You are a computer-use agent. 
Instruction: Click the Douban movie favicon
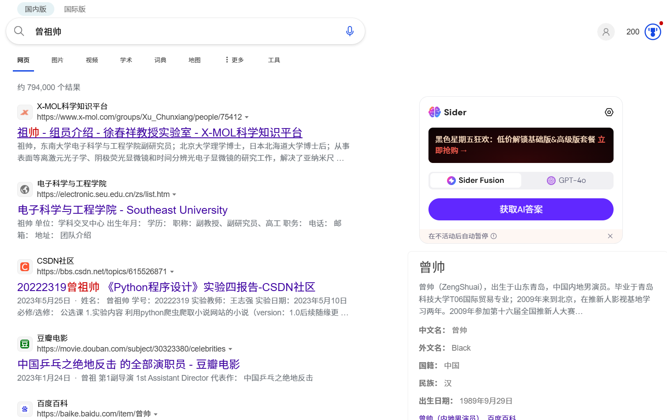click(x=25, y=344)
